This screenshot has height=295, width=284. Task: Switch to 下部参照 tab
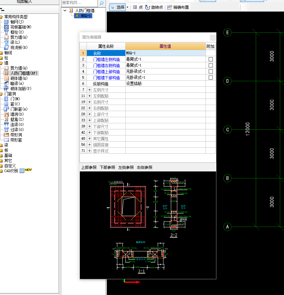pos(107,167)
